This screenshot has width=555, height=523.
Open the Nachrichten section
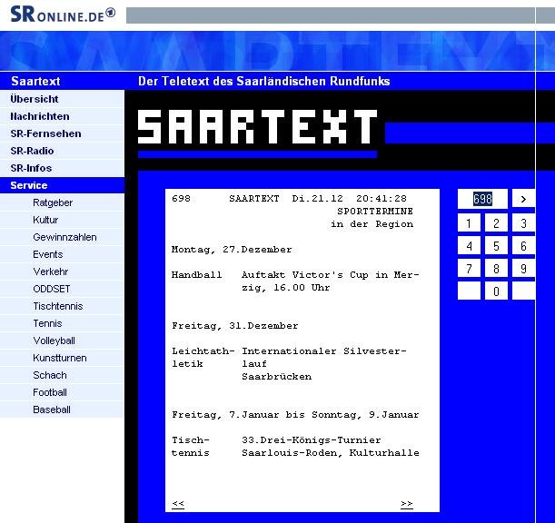(x=39, y=116)
